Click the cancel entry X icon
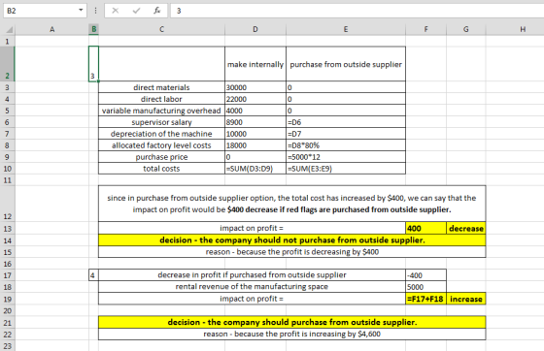Image resolution: width=544 pixels, height=351 pixels. pyautogui.click(x=116, y=11)
